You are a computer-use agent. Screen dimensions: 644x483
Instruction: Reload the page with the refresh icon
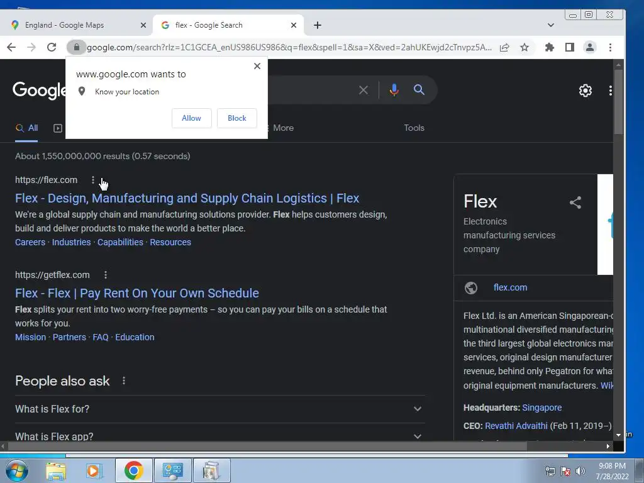pos(52,47)
